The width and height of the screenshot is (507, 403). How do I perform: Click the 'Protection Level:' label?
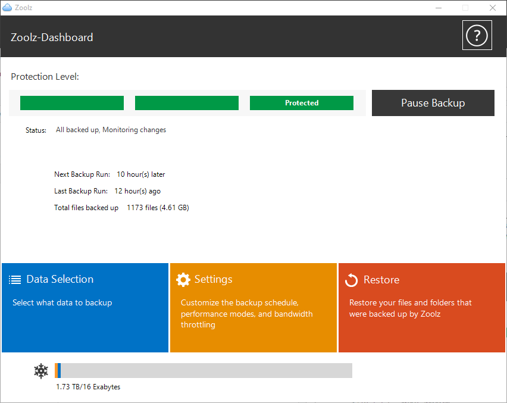tap(45, 77)
